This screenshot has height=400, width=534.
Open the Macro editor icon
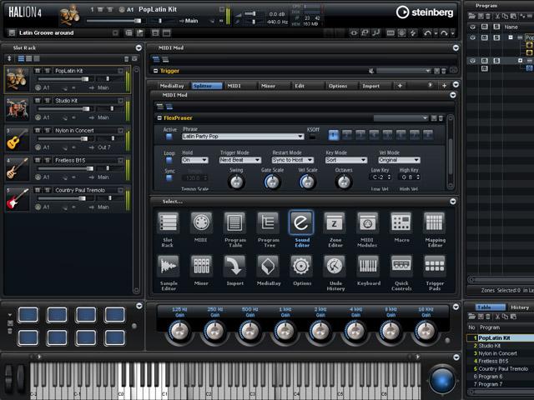[401, 222]
